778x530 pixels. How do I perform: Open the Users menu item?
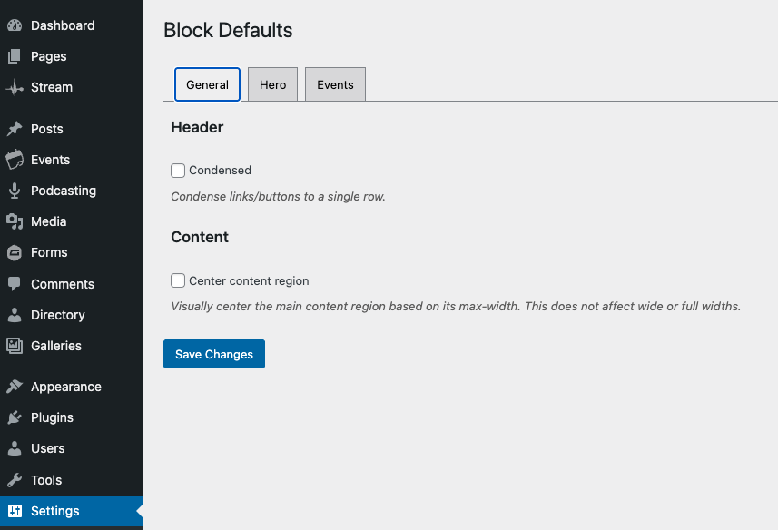47,448
